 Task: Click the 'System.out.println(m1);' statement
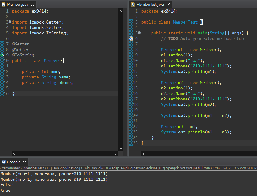click(189, 71)
